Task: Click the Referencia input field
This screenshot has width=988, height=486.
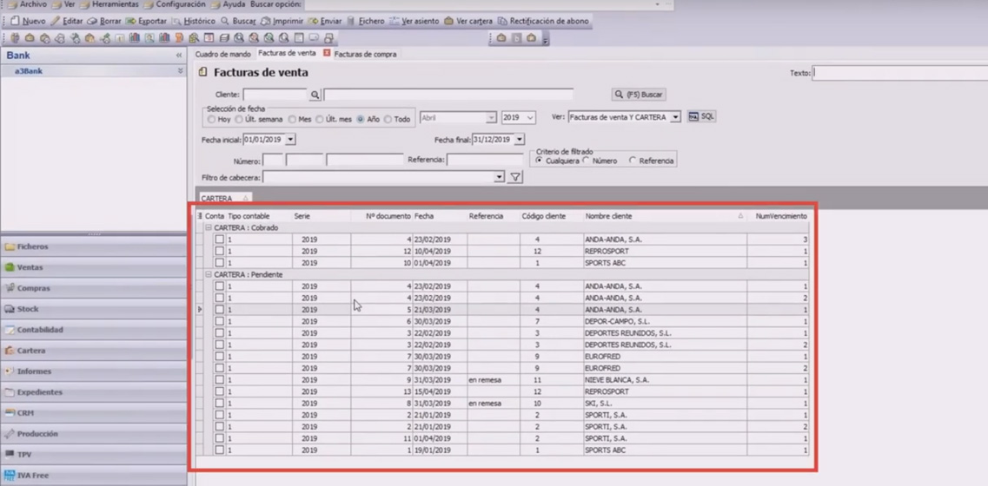Action: 485,160
